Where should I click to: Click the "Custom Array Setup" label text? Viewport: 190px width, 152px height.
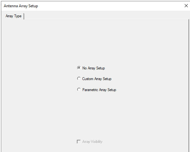pos(97,79)
